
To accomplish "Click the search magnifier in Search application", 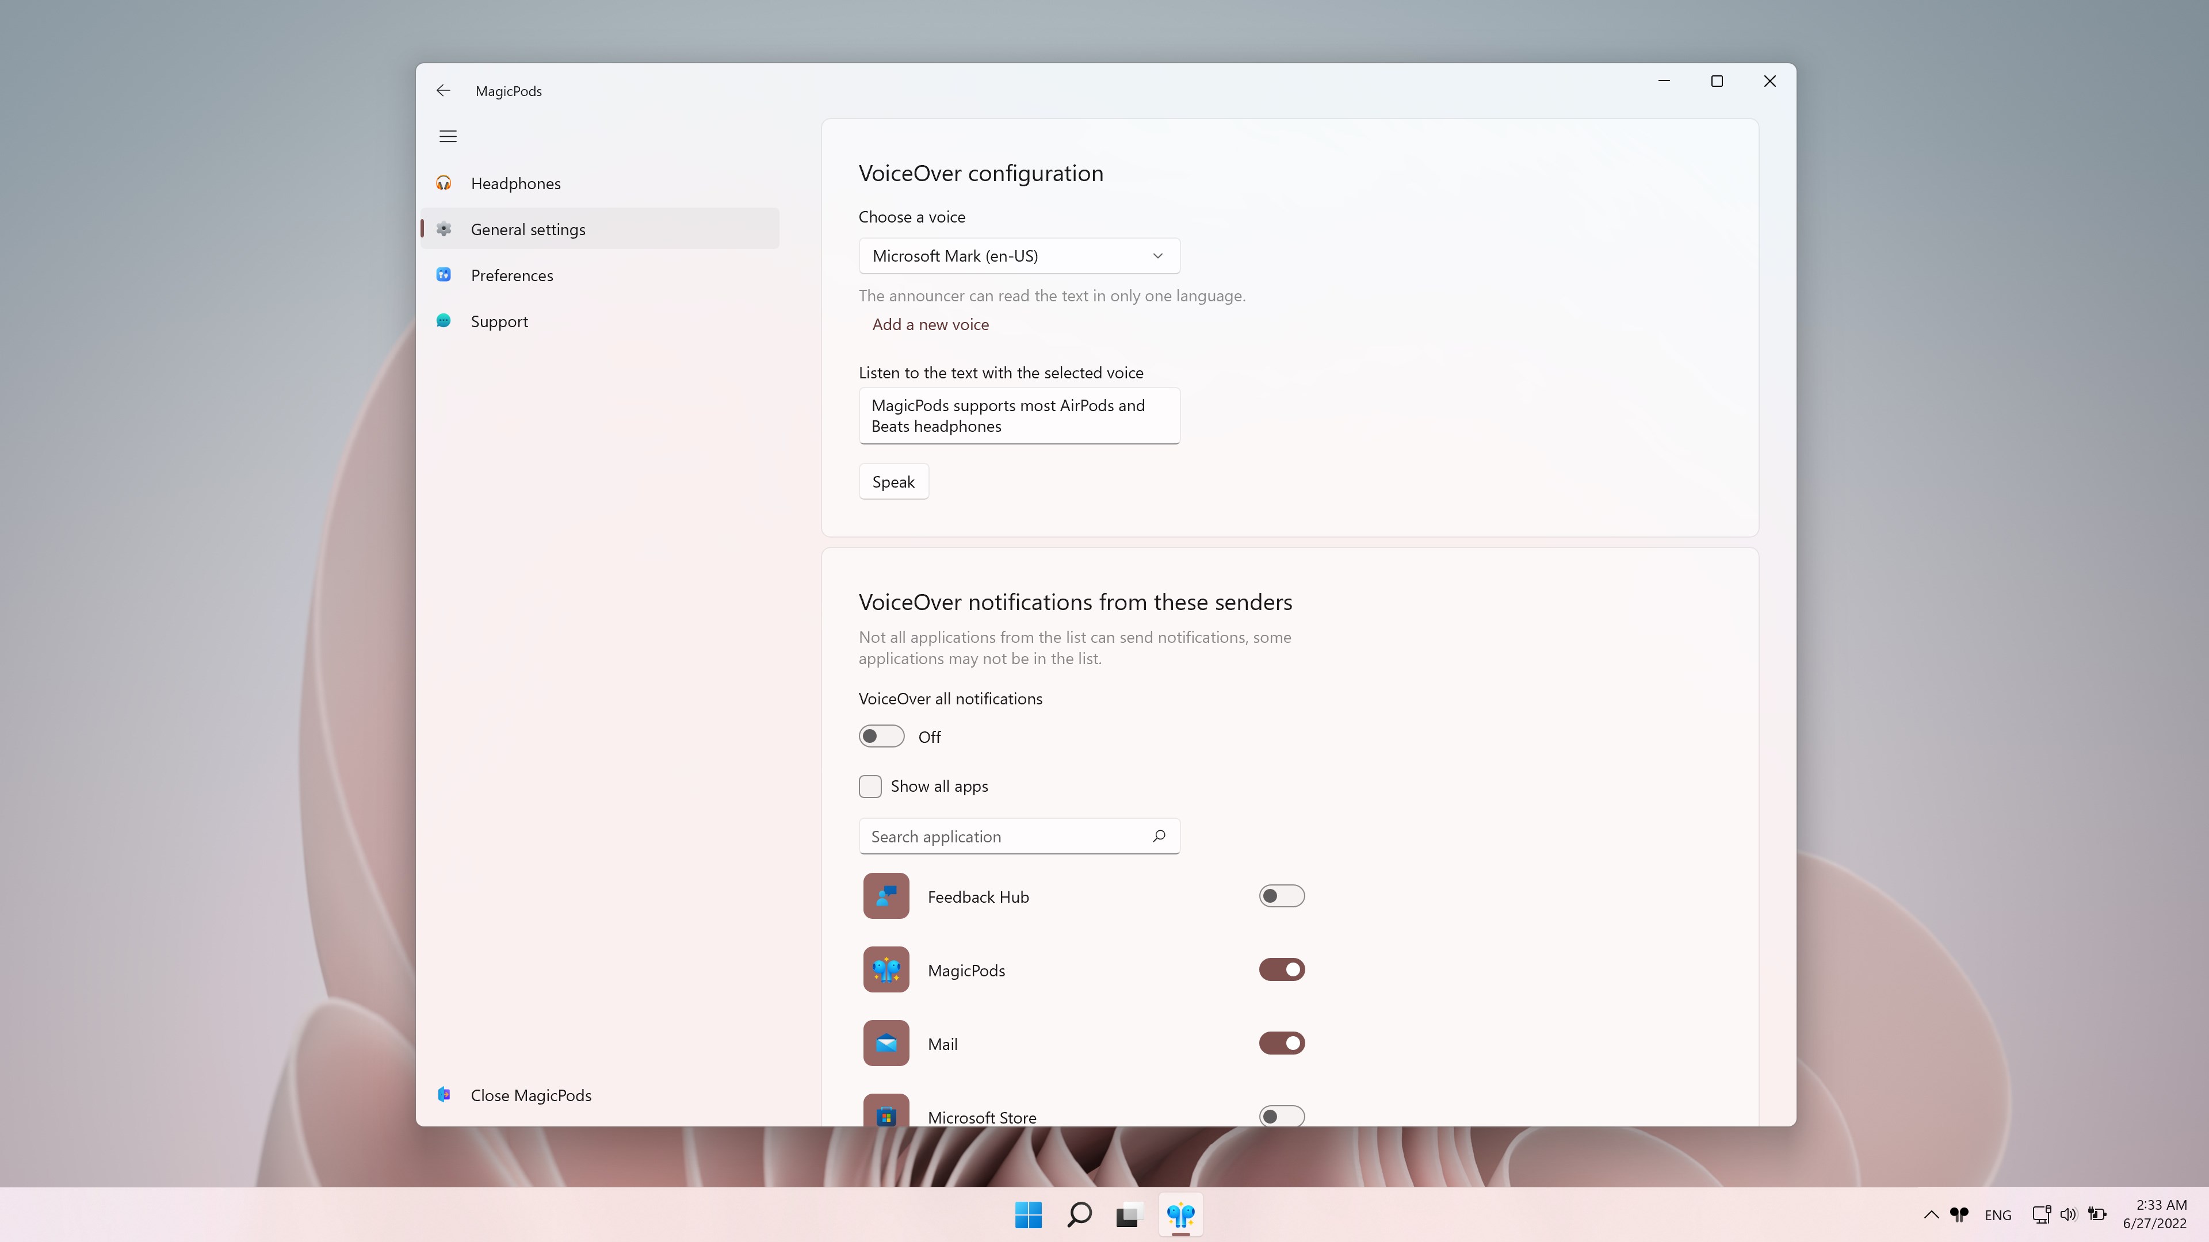I will click(x=1159, y=835).
